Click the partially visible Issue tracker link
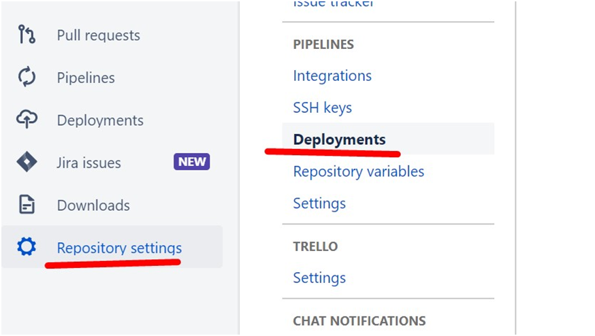 coord(333,4)
